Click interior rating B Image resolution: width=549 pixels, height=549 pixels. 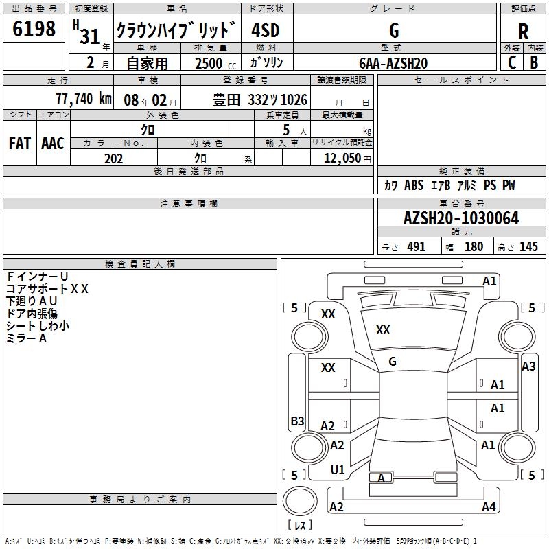pyautogui.click(x=535, y=62)
